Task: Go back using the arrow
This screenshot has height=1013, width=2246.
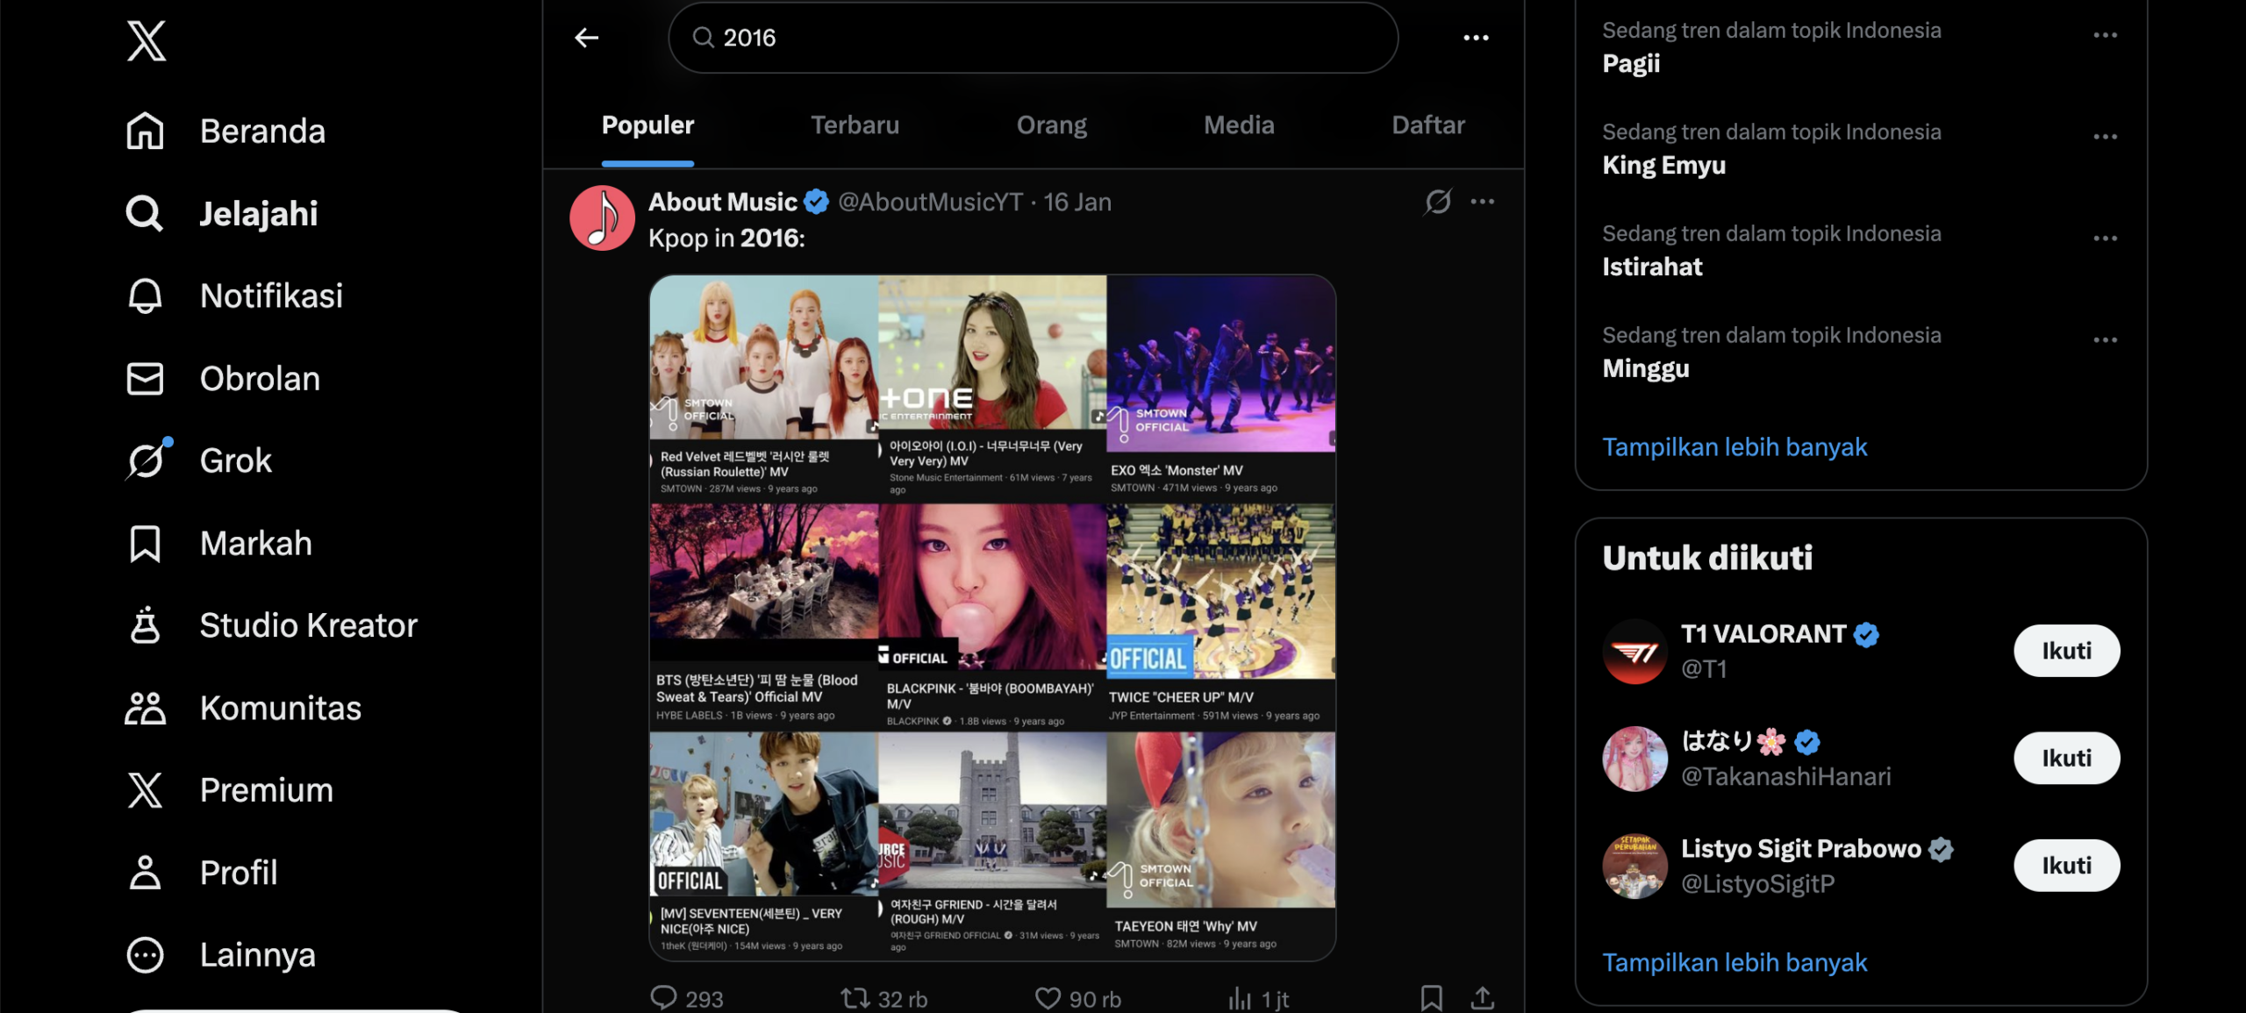Action: [587, 38]
